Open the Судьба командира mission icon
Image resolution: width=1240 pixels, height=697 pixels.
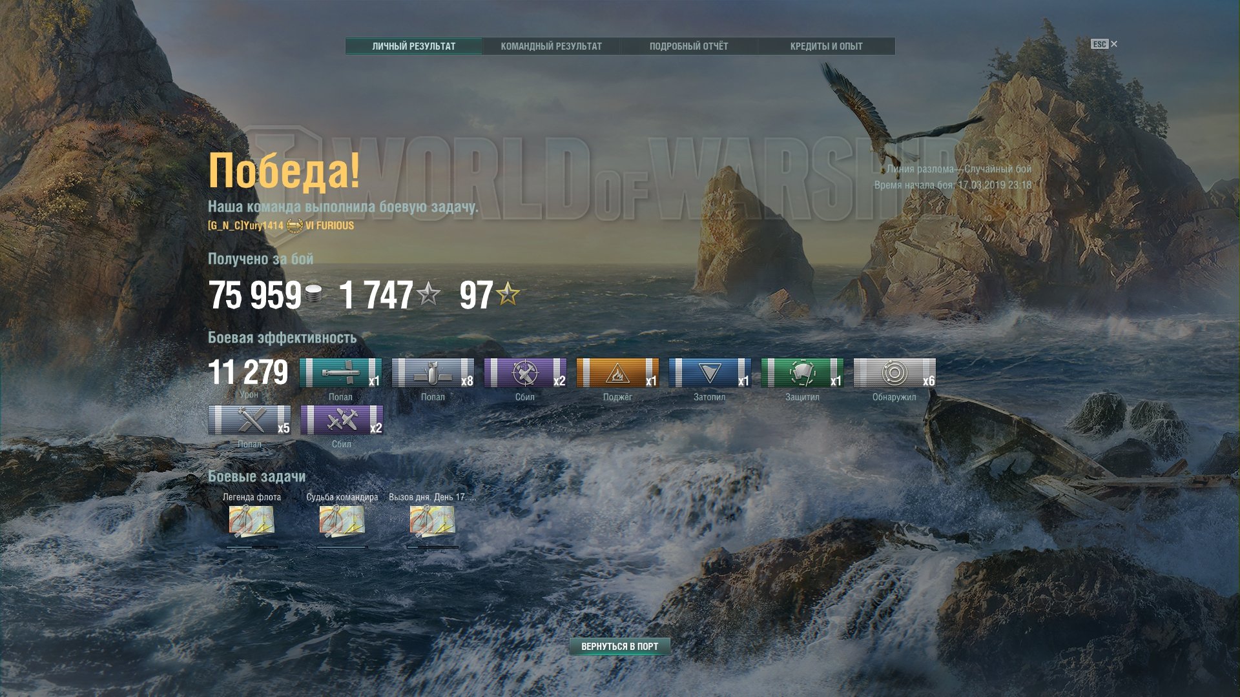pos(342,521)
